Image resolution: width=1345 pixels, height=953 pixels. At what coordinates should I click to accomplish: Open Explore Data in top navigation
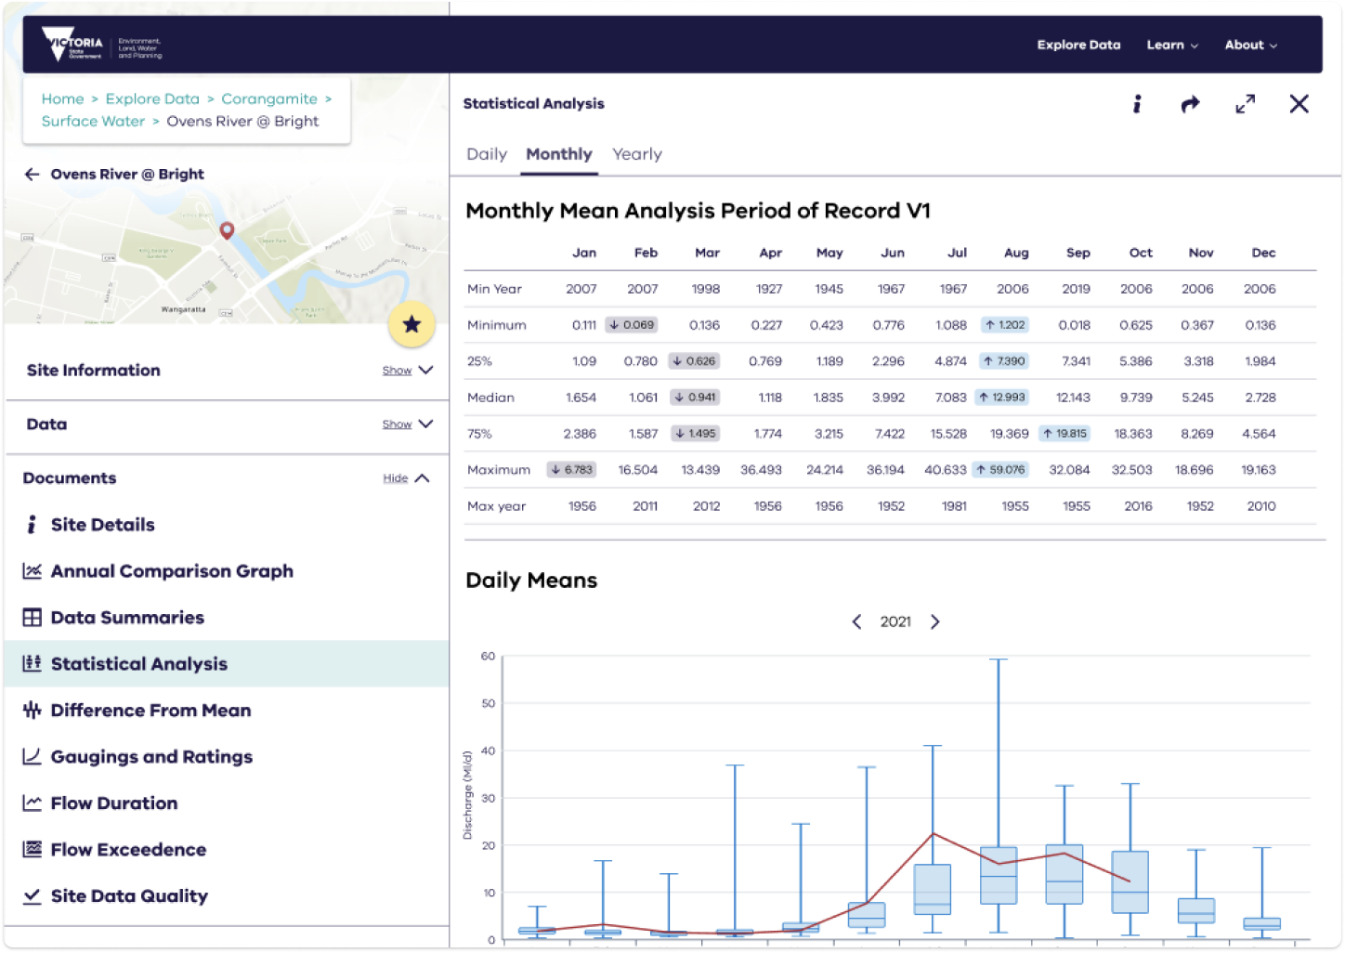click(x=1078, y=45)
